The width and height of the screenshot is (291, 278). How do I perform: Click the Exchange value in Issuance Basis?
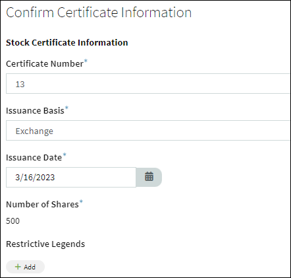point(34,131)
